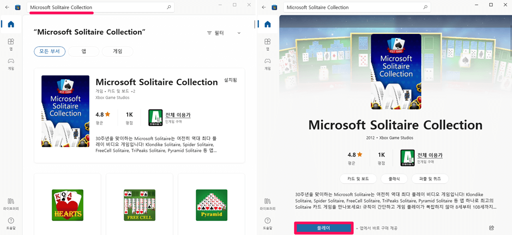Open the 게임 section in the left sidebar
This screenshot has height=235, width=512.
10,64
